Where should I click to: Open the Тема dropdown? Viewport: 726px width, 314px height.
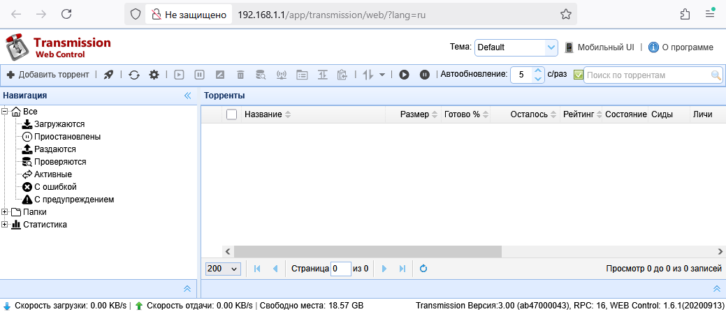point(516,47)
